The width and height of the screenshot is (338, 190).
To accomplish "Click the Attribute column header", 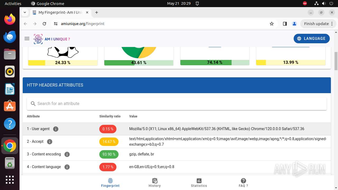I will pos(33,116).
